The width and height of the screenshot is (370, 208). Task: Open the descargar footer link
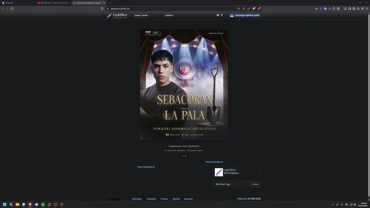pyautogui.click(x=137, y=199)
